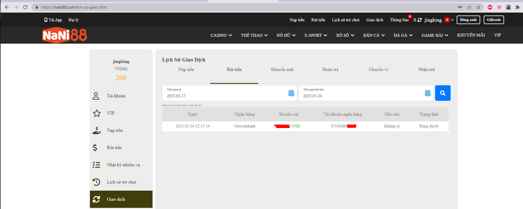The width and height of the screenshot is (523, 209).
Task: Expand the GAME BÀI dropdown menu
Action: tap(435, 35)
